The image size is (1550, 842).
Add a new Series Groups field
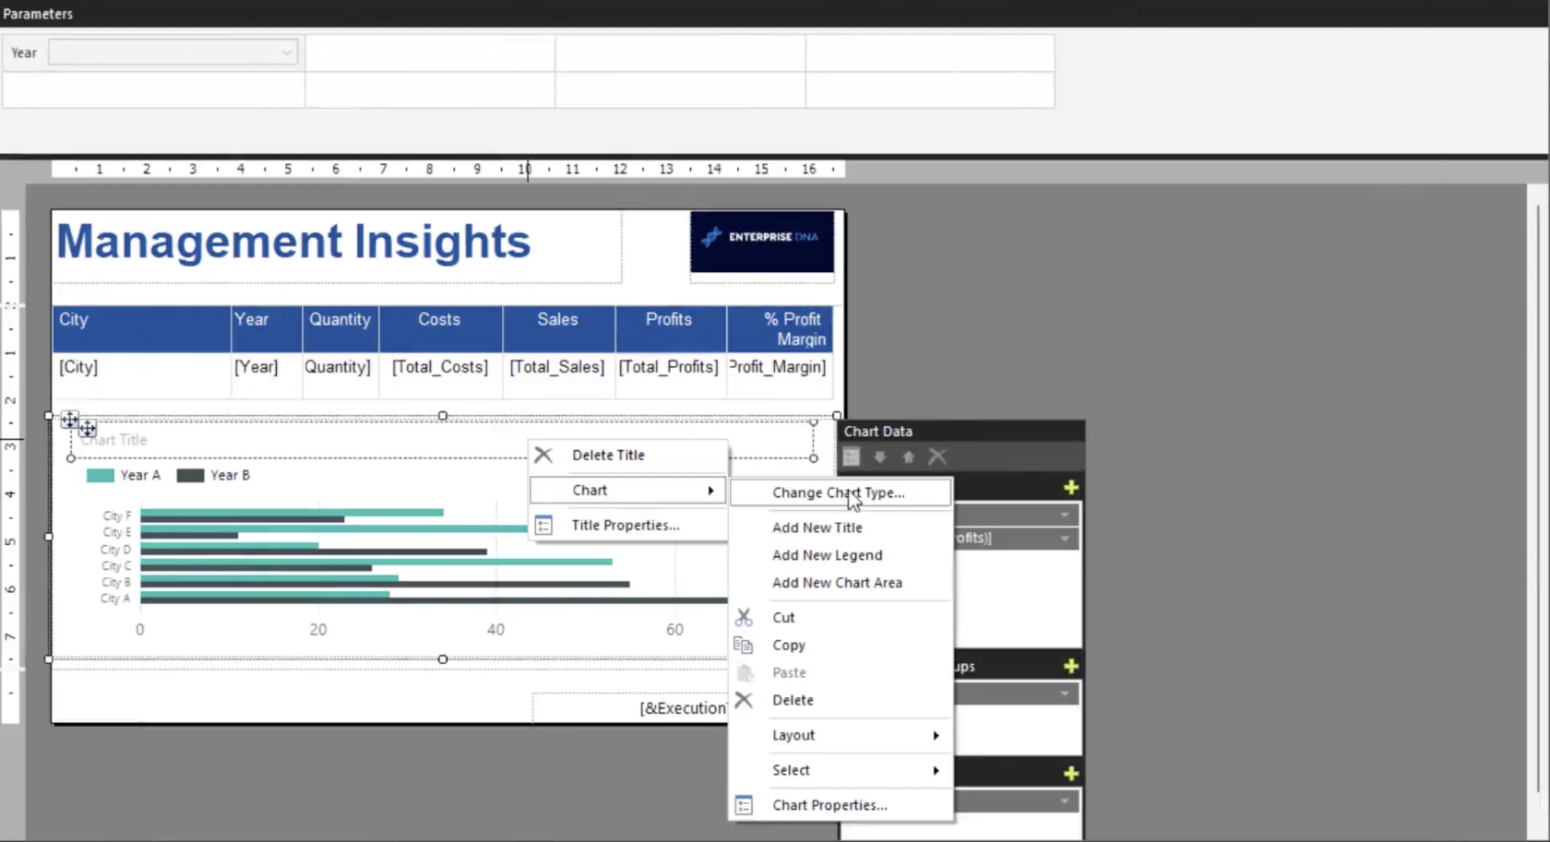click(x=1070, y=773)
